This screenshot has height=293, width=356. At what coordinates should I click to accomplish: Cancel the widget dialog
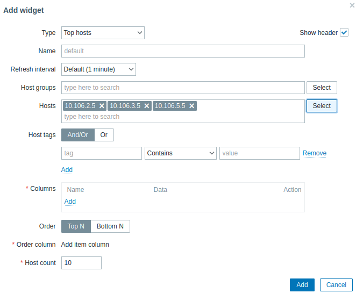[x=336, y=285]
